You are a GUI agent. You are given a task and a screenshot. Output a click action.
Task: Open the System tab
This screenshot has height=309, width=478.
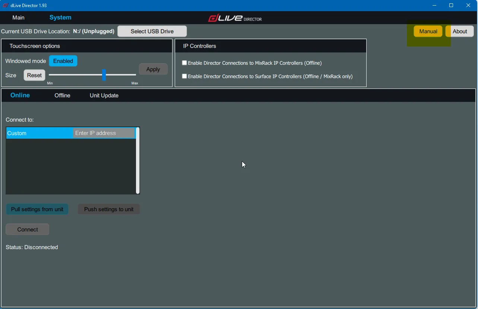60,17
